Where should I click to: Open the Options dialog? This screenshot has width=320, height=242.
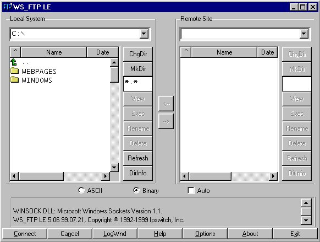(x=205, y=234)
